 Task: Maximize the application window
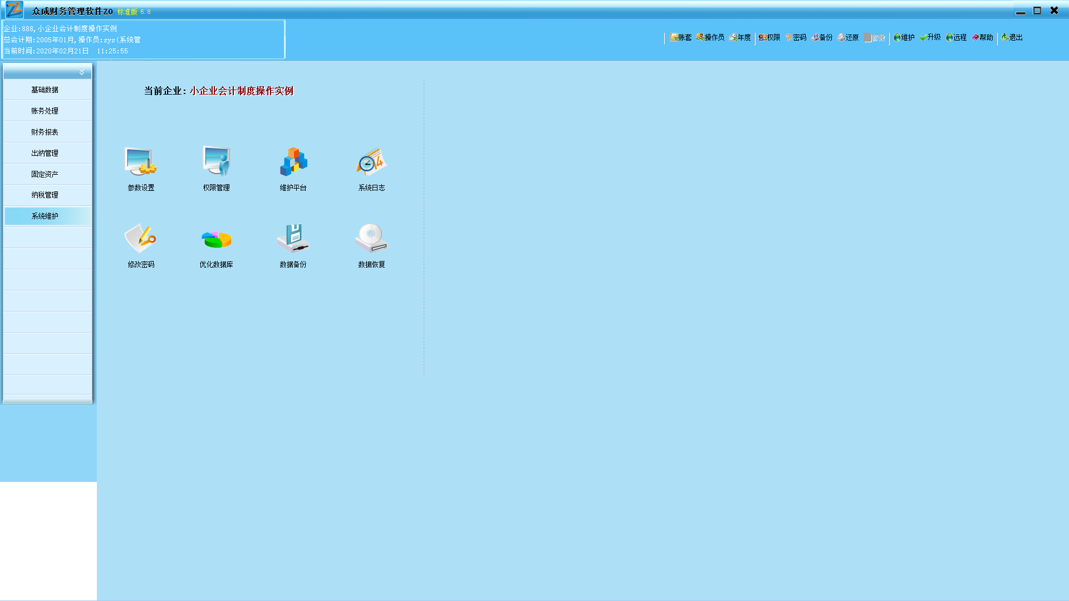pyautogui.click(x=1037, y=11)
